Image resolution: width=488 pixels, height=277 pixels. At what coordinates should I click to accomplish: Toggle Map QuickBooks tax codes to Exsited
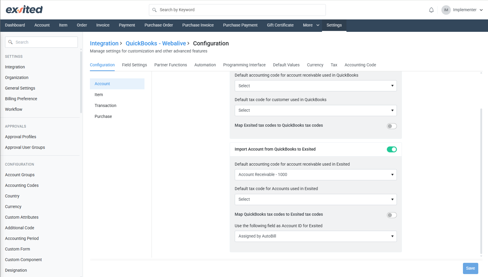[x=392, y=215]
